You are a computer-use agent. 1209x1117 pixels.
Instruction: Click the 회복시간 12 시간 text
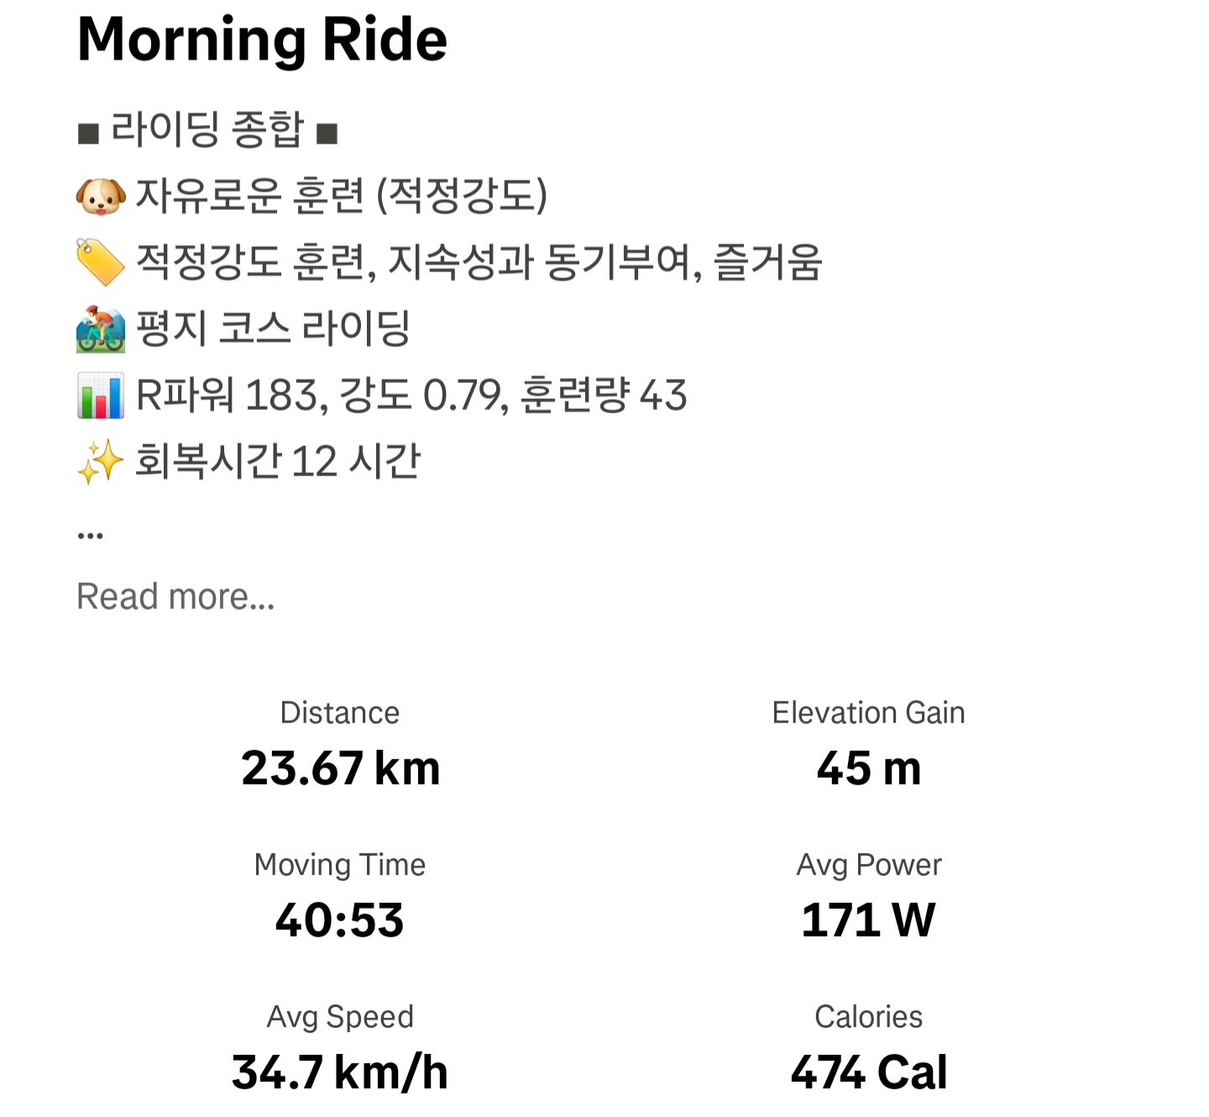point(278,462)
